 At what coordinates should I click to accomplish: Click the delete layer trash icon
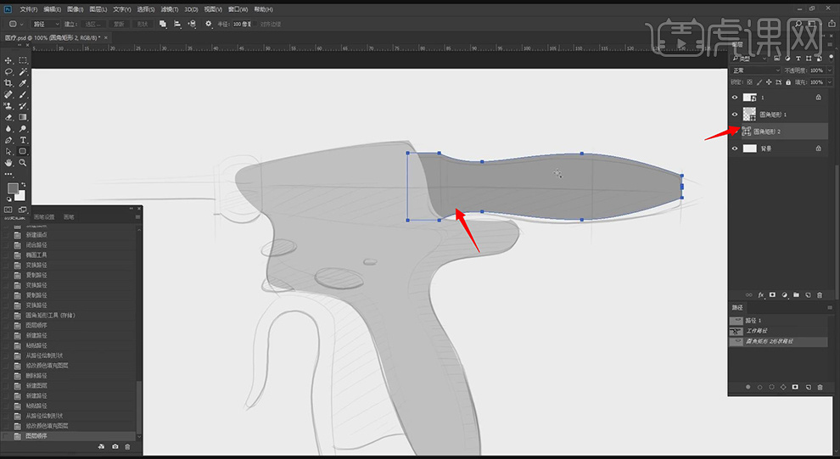coord(819,294)
